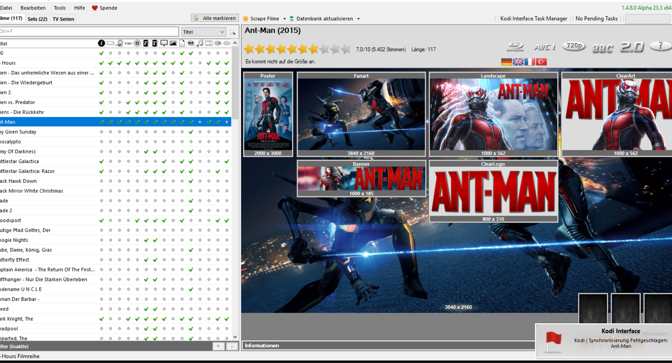Screen dimensions: 672x363
Task: Click the AVC1 video codec icon
Action: 545,47
